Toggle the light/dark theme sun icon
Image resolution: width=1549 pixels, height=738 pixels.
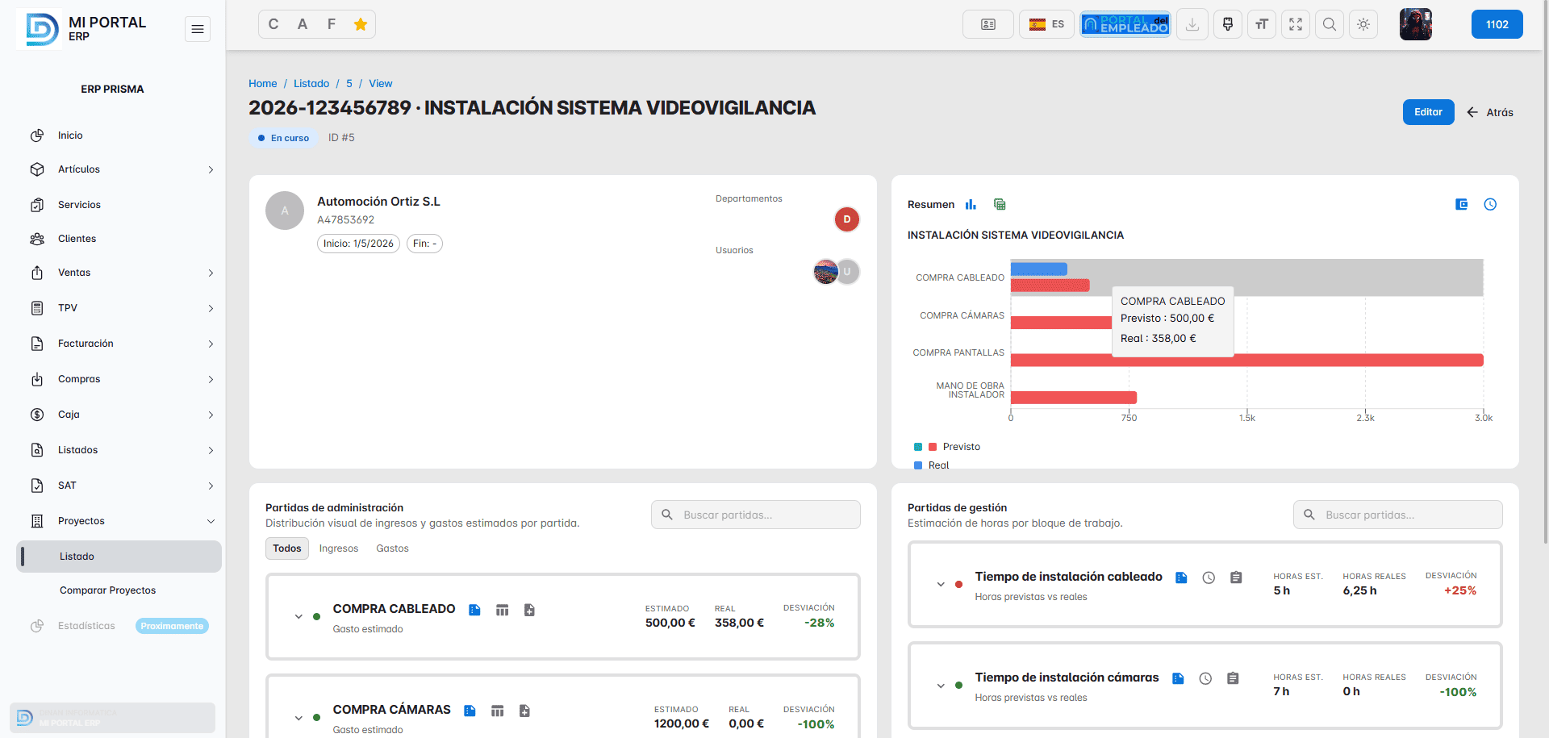(x=1363, y=24)
